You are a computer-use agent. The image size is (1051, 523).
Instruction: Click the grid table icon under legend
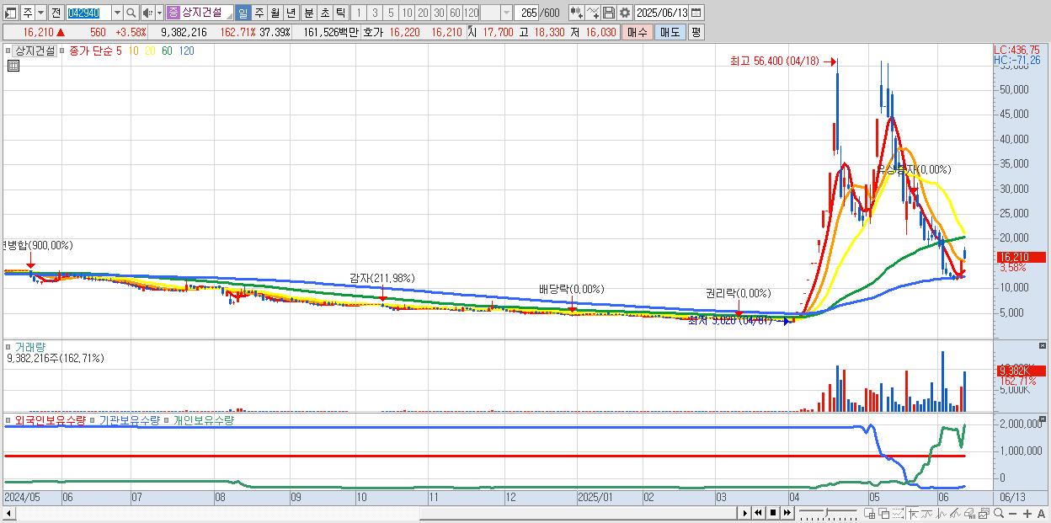13,66
